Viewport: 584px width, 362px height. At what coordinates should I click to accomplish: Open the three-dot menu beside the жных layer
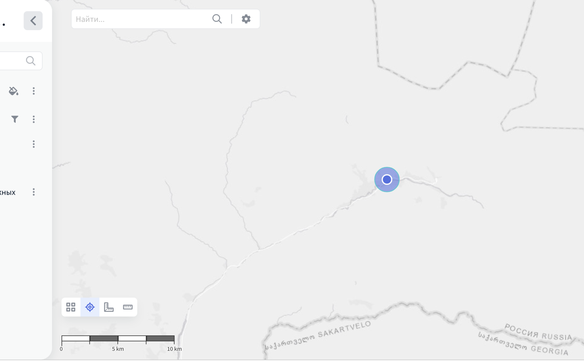tap(34, 192)
